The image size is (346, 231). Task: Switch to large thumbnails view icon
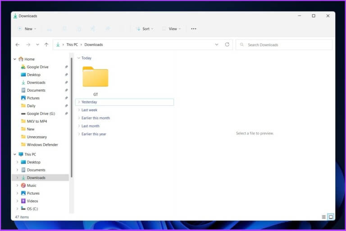[x=331, y=217]
